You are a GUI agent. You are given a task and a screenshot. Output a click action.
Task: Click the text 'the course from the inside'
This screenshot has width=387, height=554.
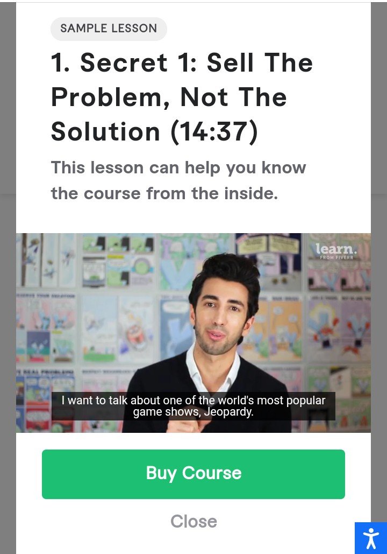pos(165,193)
